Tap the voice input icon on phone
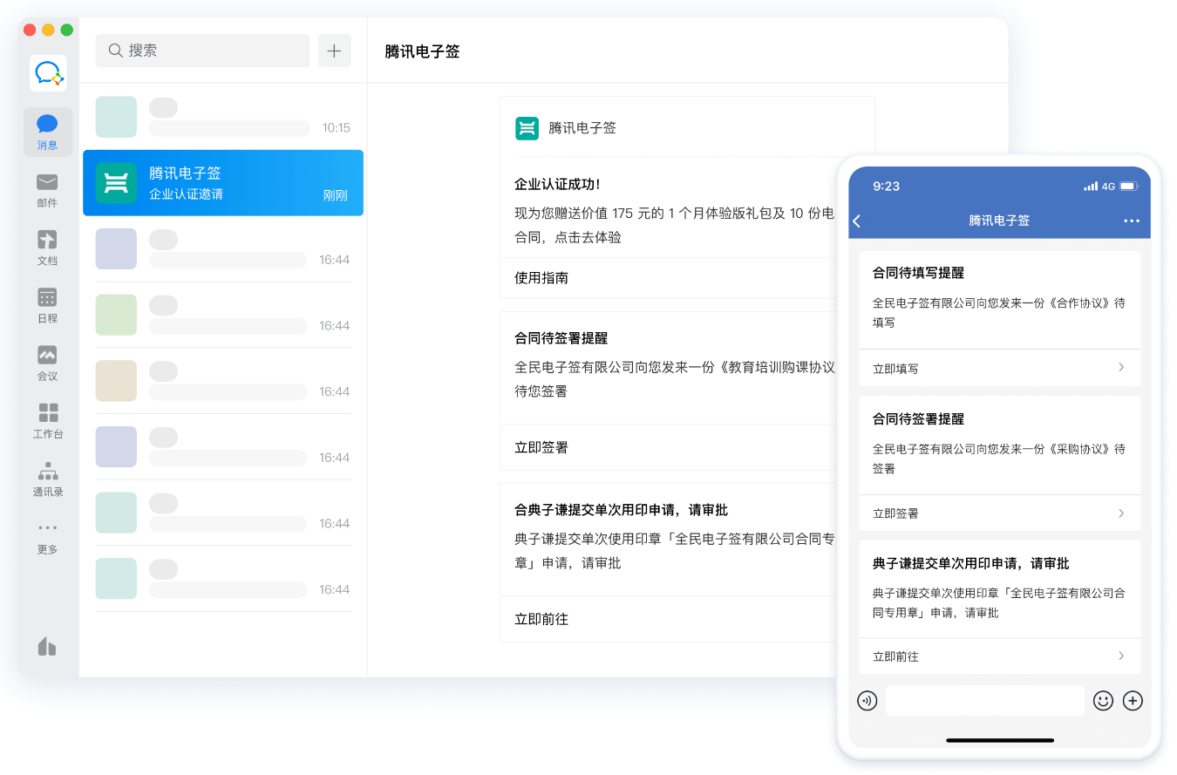1177x775 pixels. [867, 700]
